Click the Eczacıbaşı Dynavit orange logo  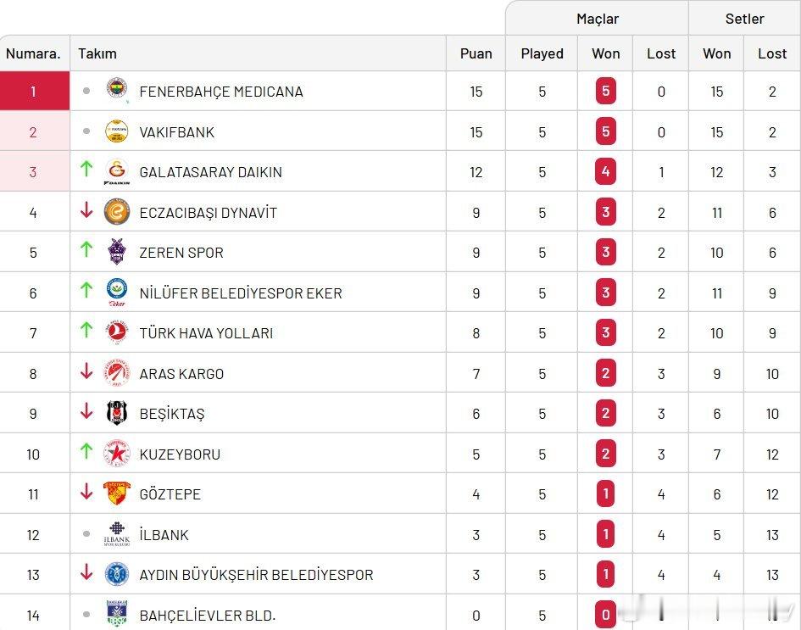(117, 212)
